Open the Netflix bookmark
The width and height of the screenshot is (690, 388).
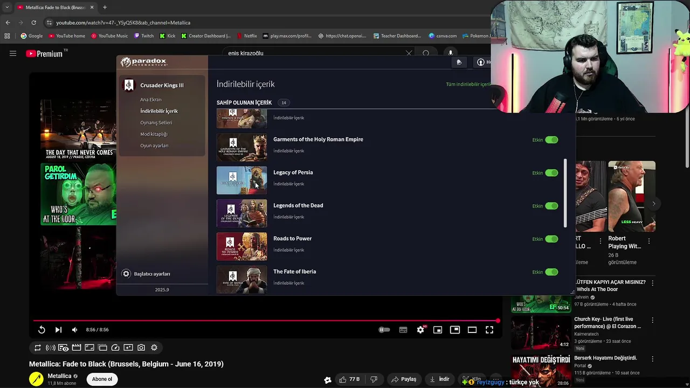coord(246,36)
